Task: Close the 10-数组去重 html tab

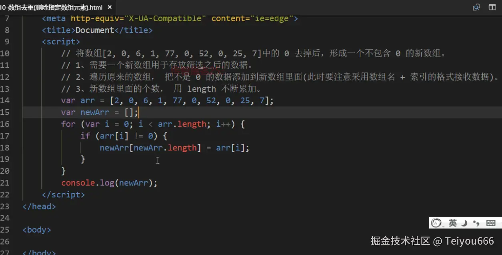Action: (x=110, y=7)
